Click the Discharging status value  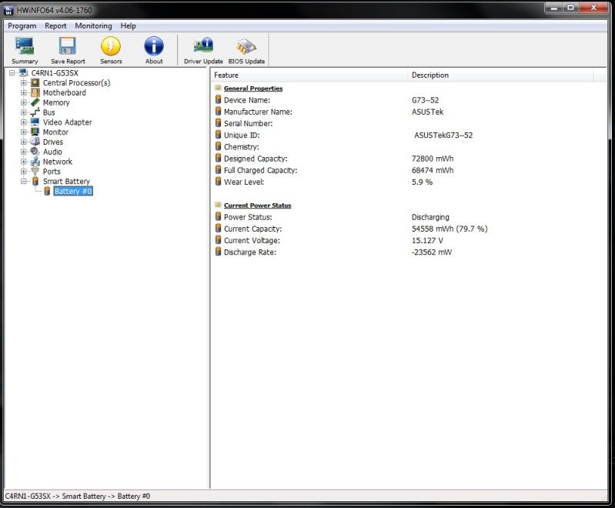(x=430, y=217)
